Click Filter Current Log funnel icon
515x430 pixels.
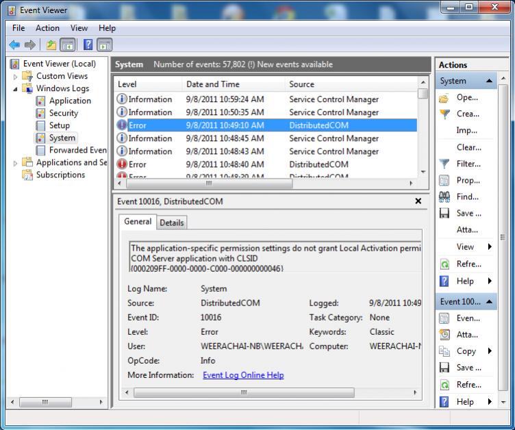point(444,164)
